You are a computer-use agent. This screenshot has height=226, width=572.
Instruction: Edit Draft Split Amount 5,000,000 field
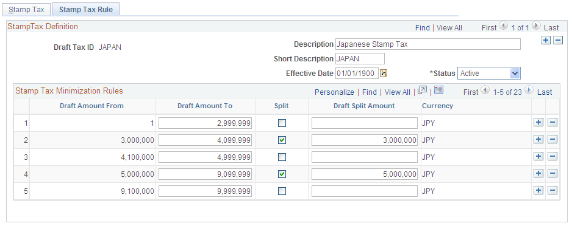(x=365, y=174)
